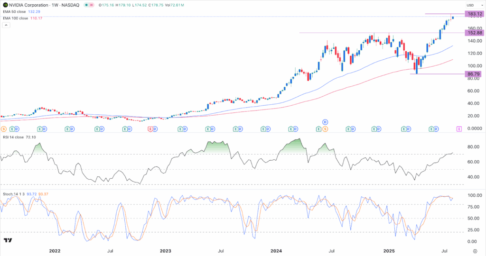Select the NVIDIA Corporation 1W NASDAQ title
Viewport: 486px width, 256px height.
[x=44, y=5]
